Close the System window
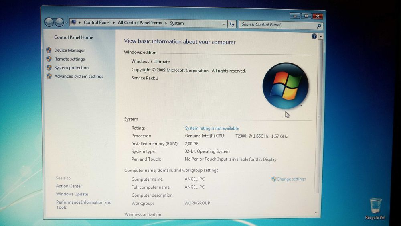Screen dimensions: 401x226 pyautogui.click(x=318, y=16)
